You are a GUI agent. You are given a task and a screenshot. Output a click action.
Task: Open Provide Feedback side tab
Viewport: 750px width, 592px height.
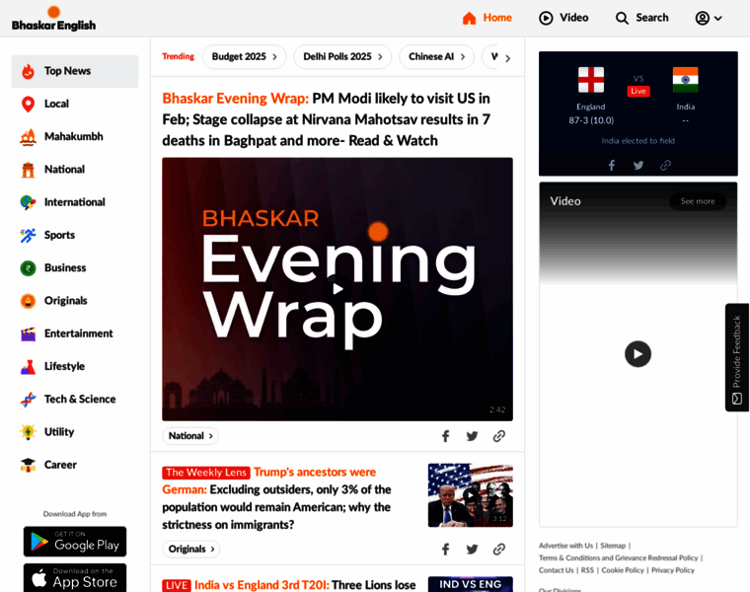737,357
